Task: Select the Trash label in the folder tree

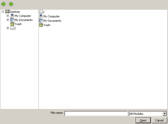Action: [18, 24]
